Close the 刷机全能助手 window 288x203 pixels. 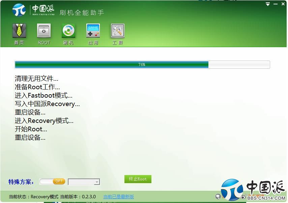283,4
